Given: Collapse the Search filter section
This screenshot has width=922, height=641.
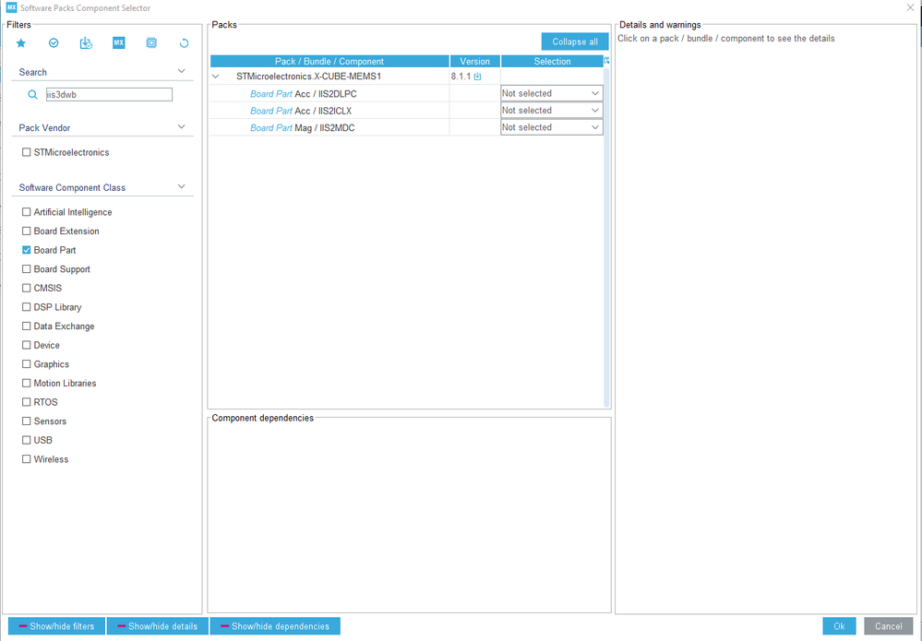Looking at the screenshot, I should [181, 71].
